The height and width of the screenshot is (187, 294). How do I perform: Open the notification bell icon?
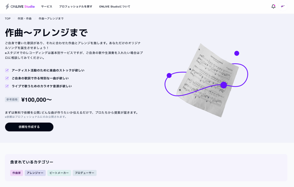click(x=273, y=7)
